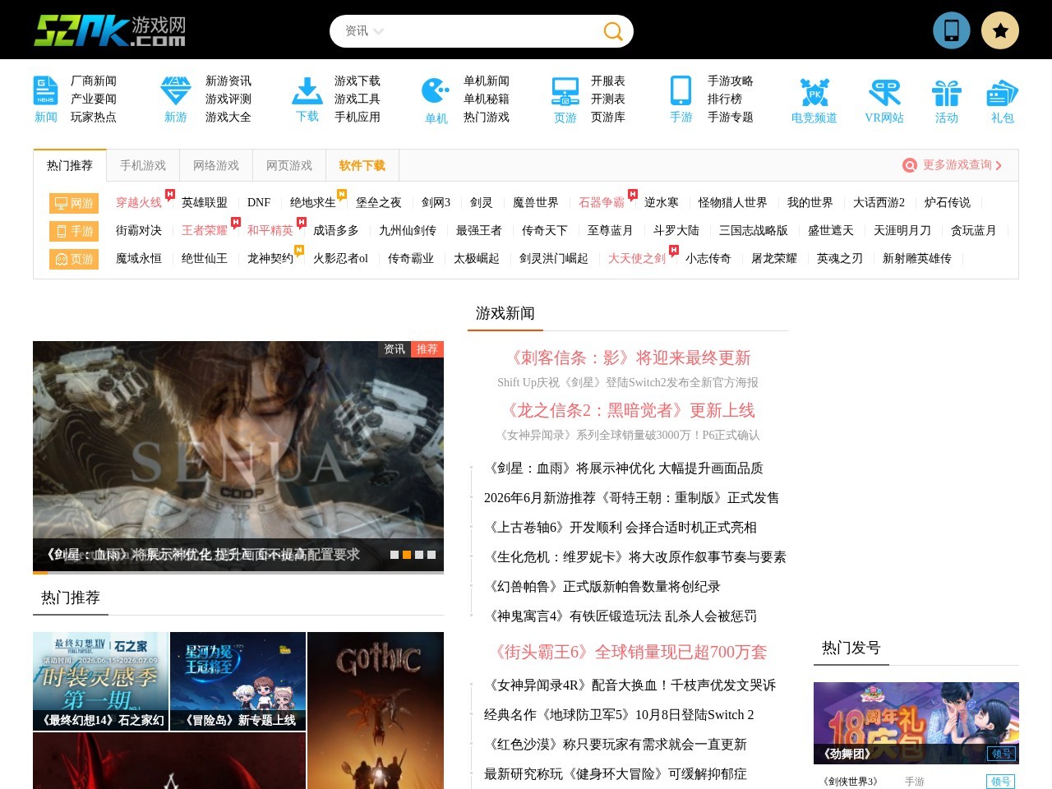Screen dimensions: 1052x789
Task: Open 最终幻想14 石之家 thumbnail
Action: pyautogui.click(x=100, y=681)
